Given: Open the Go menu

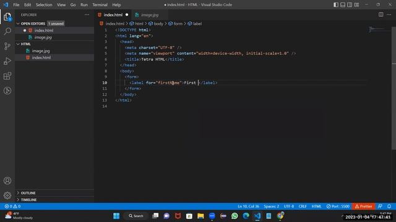Looking at the screenshot, I should [x=73, y=5].
